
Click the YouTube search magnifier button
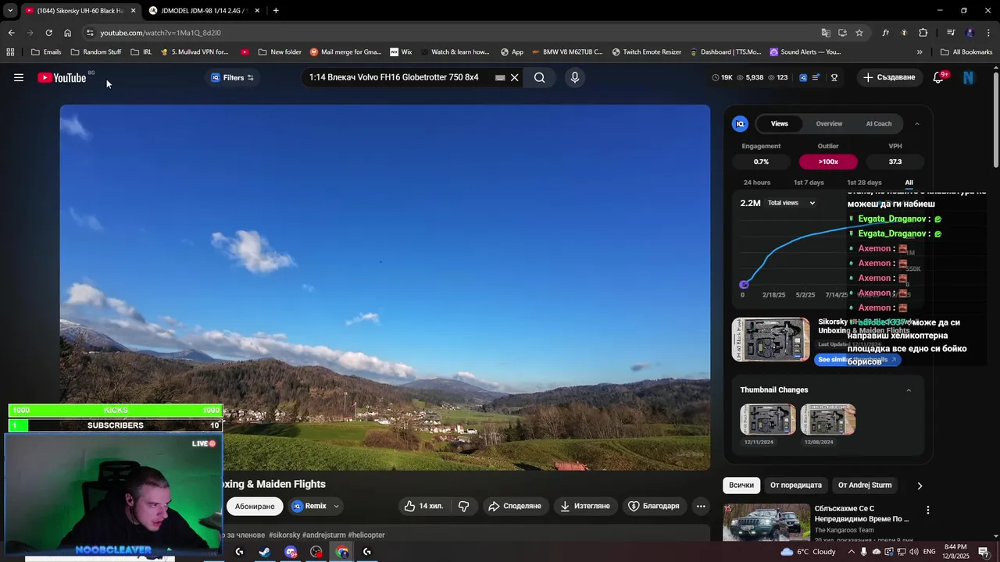[x=540, y=77]
